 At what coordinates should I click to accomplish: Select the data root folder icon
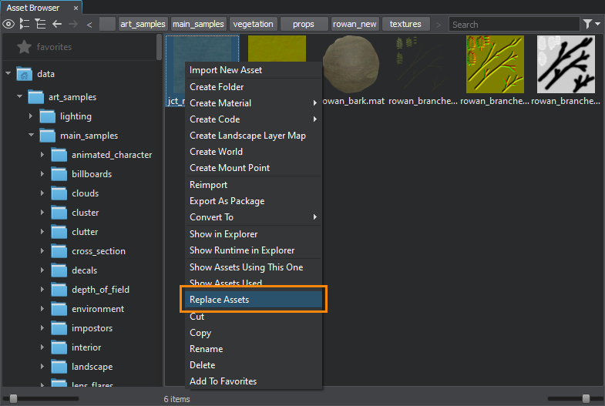[x=24, y=74]
